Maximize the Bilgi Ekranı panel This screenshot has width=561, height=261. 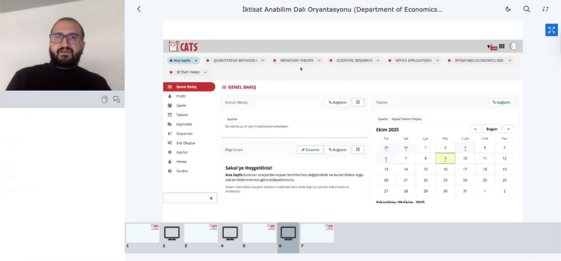(x=358, y=150)
